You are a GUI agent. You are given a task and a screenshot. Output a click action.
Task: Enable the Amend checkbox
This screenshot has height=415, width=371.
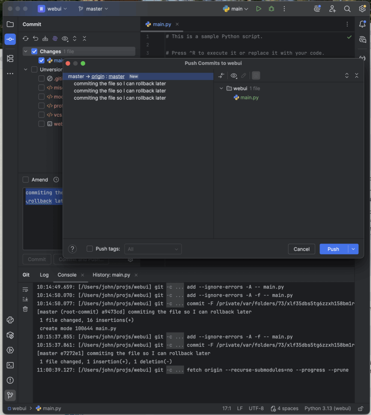click(x=26, y=180)
